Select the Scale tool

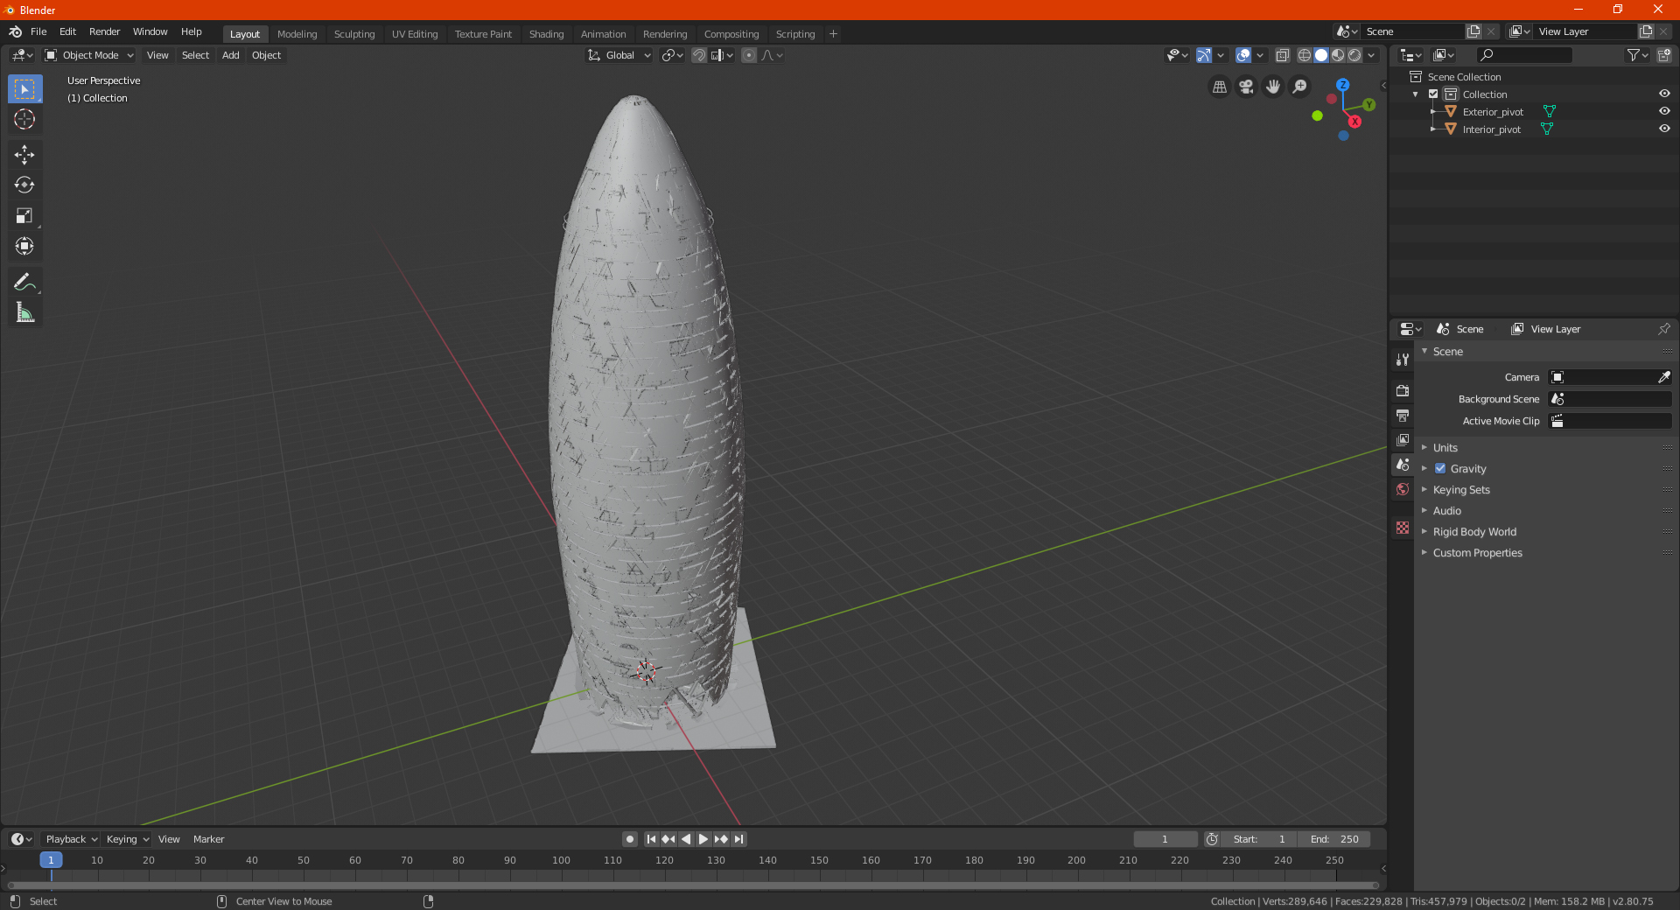[24, 215]
